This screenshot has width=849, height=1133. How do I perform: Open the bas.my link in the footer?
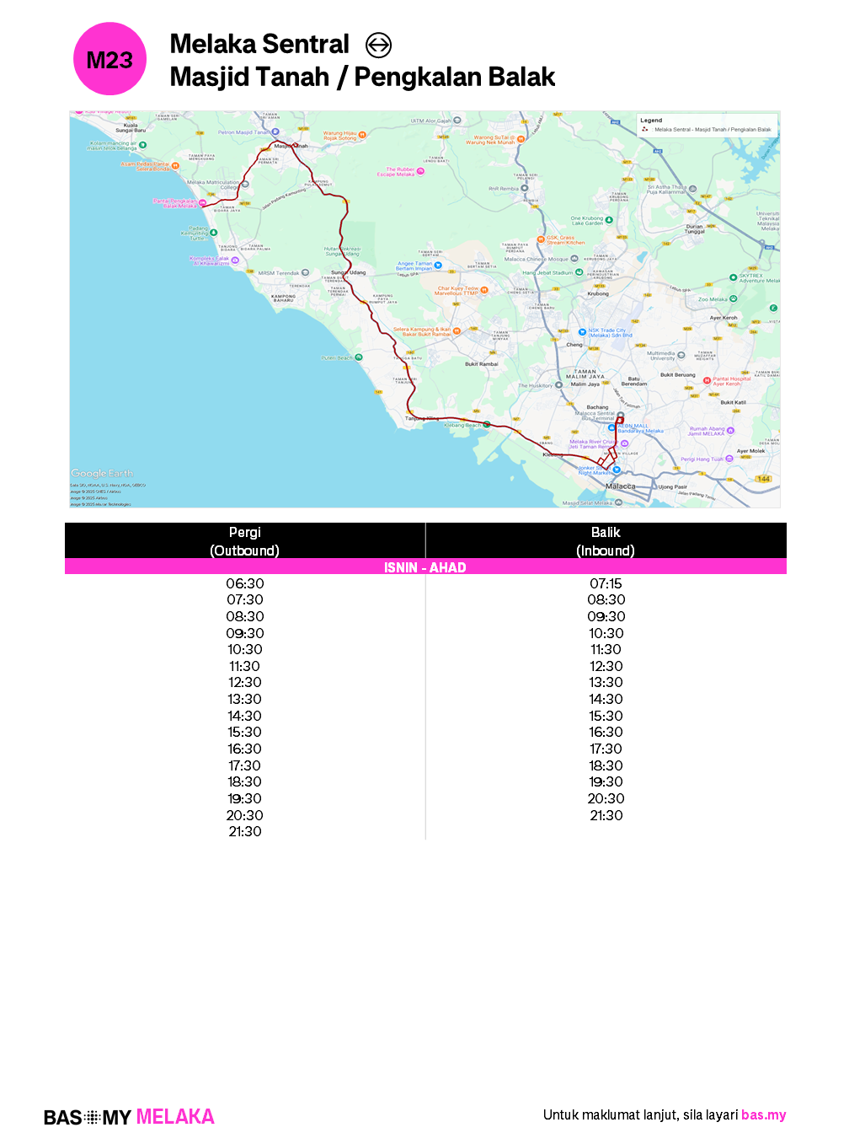click(x=763, y=1114)
